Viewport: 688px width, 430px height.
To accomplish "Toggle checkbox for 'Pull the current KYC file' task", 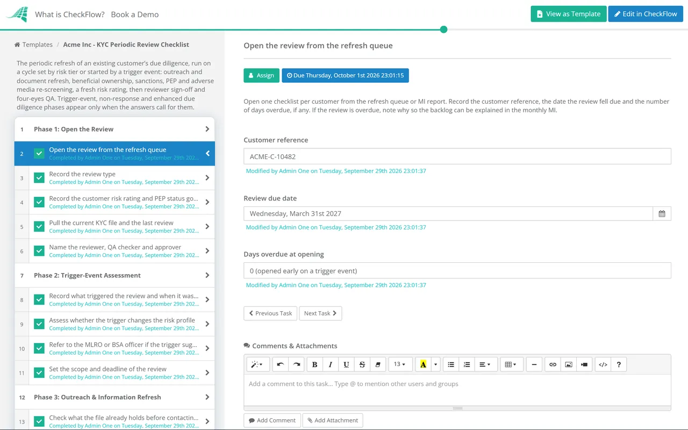I will click(x=39, y=227).
